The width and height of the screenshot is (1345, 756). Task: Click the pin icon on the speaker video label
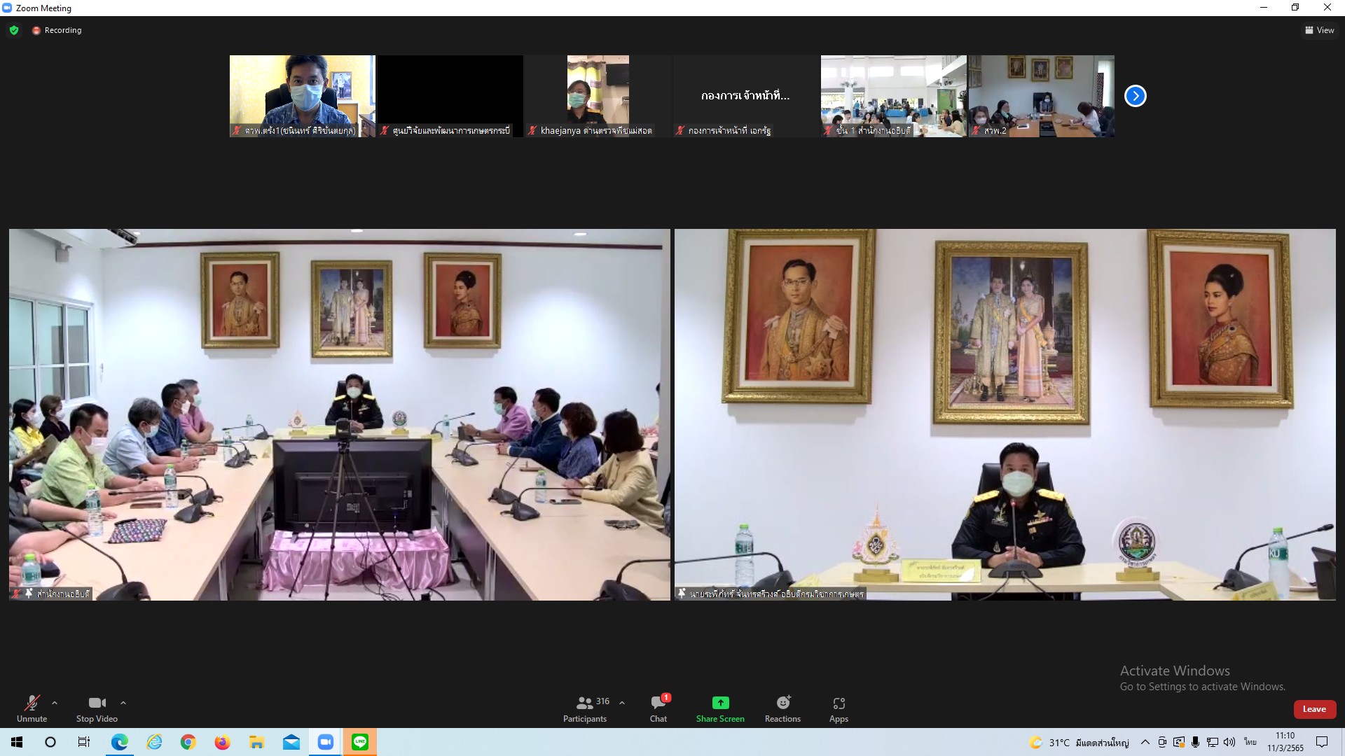click(x=682, y=594)
